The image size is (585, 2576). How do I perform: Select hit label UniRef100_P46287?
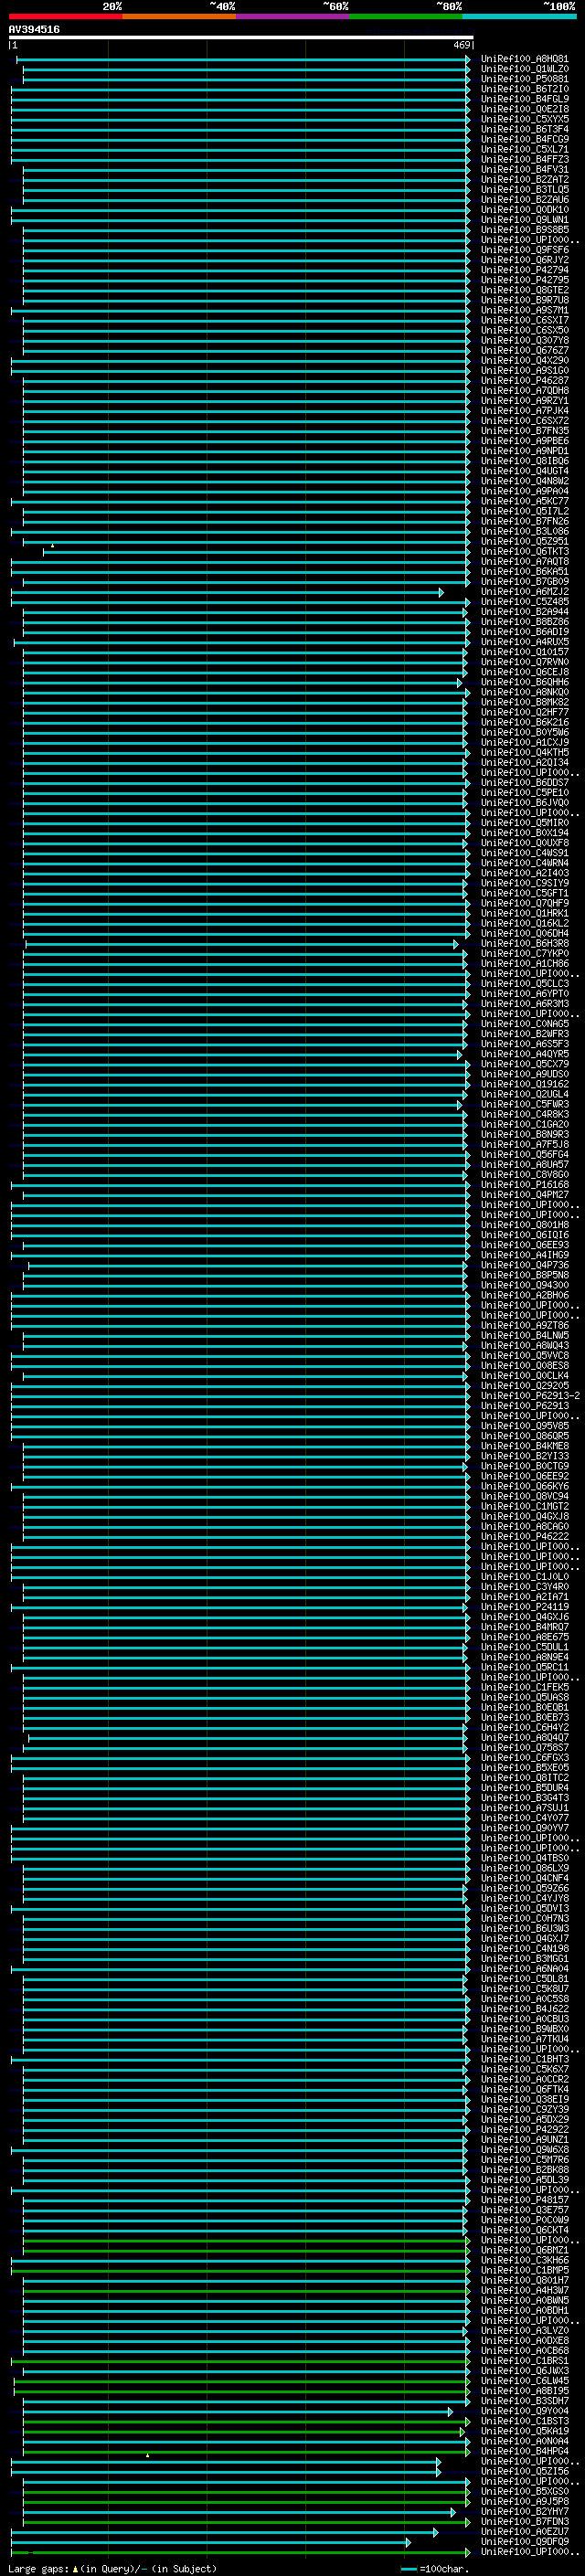tap(524, 380)
